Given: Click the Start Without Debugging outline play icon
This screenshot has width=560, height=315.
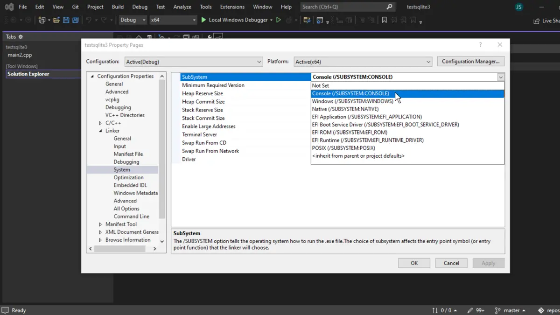Looking at the screenshot, I should (279, 20).
